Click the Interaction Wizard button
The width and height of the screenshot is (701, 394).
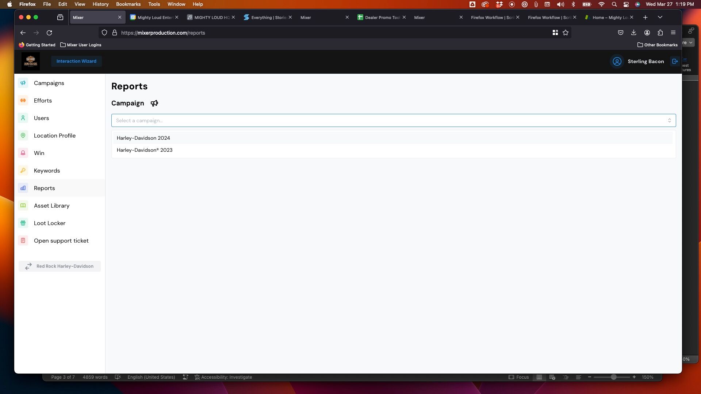(76, 61)
